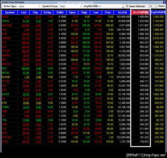Select the THREL symbol
This screenshot has width=167, height=158.
(x=6, y=107)
